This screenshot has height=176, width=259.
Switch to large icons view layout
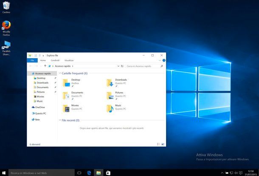(x=163, y=144)
